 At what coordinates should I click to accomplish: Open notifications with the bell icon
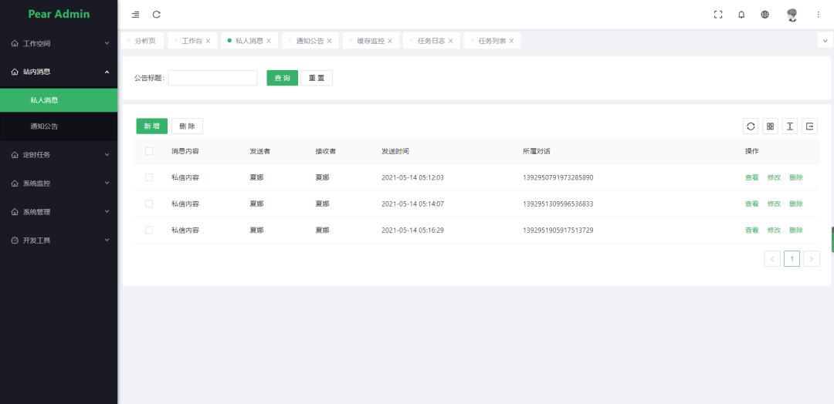[x=741, y=15]
